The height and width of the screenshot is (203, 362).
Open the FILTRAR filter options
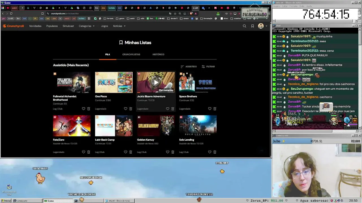[208, 67]
